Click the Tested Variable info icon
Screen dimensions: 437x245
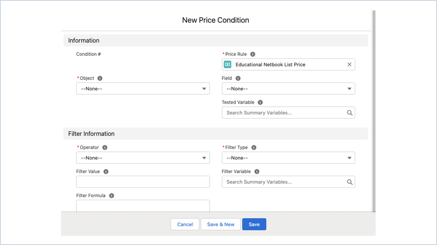click(260, 102)
